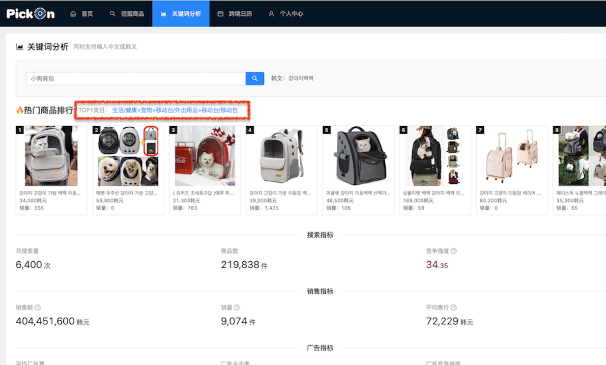This screenshot has height=365, width=606.
Task: Click the PickOn logo
Action: click(30, 14)
